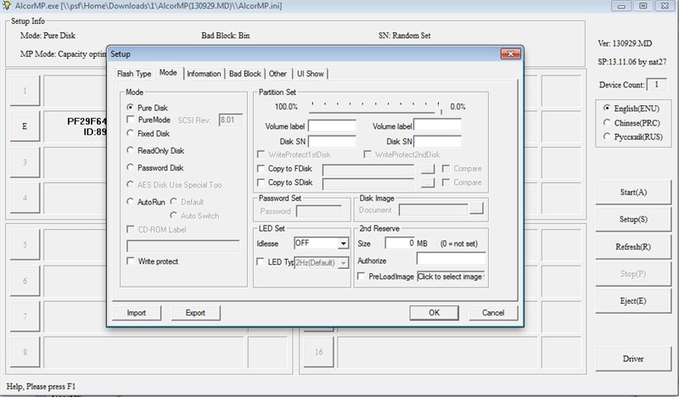Check the PreLoadImage option
Viewport: 679px width, 397px height.
361,276
